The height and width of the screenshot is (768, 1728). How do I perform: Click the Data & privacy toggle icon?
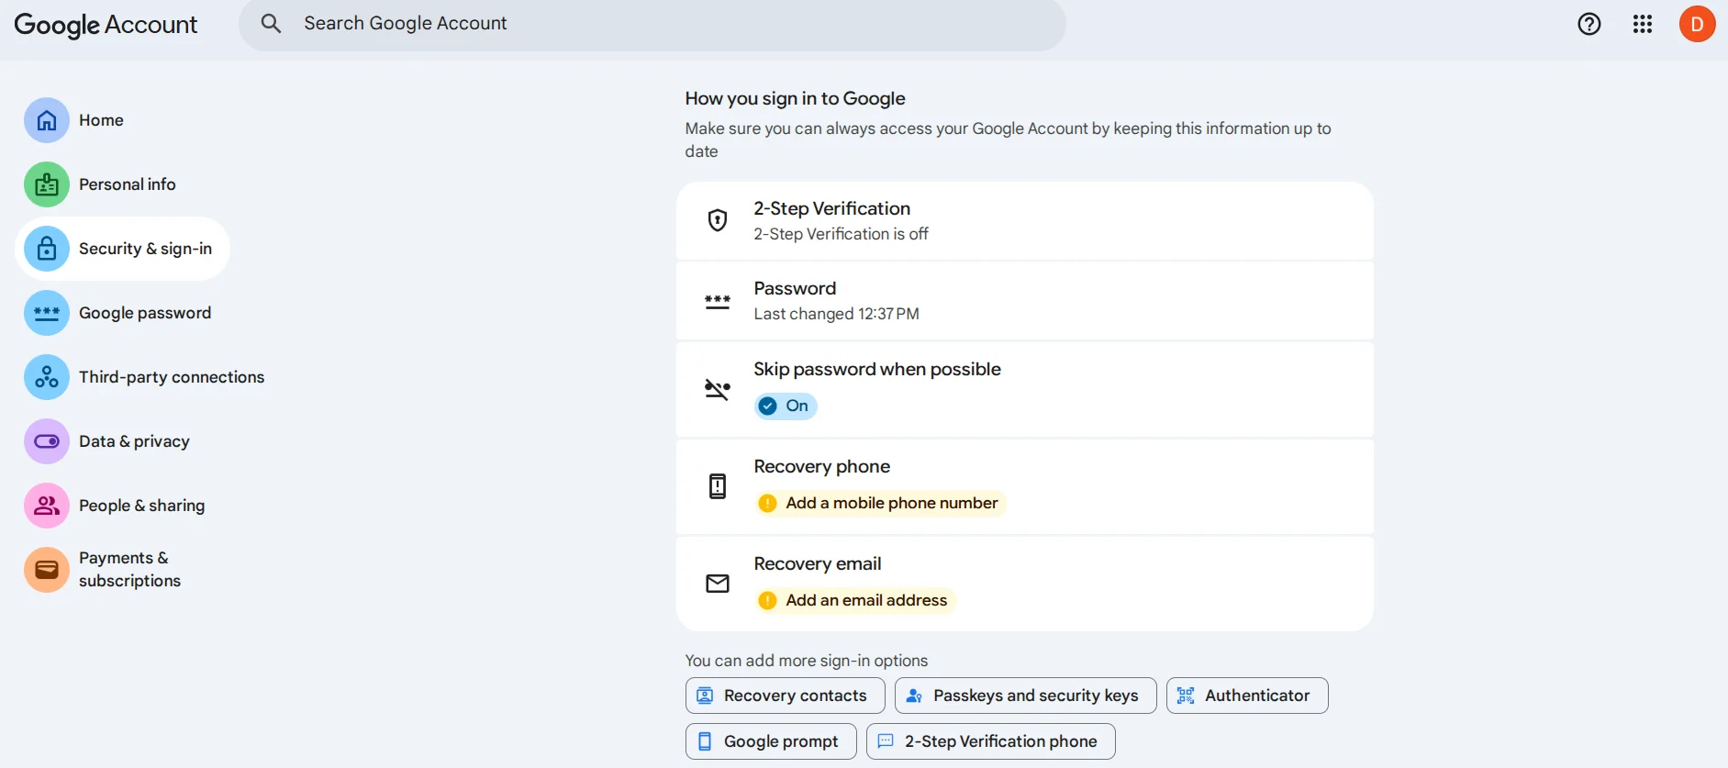pyautogui.click(x=47, y=441)
